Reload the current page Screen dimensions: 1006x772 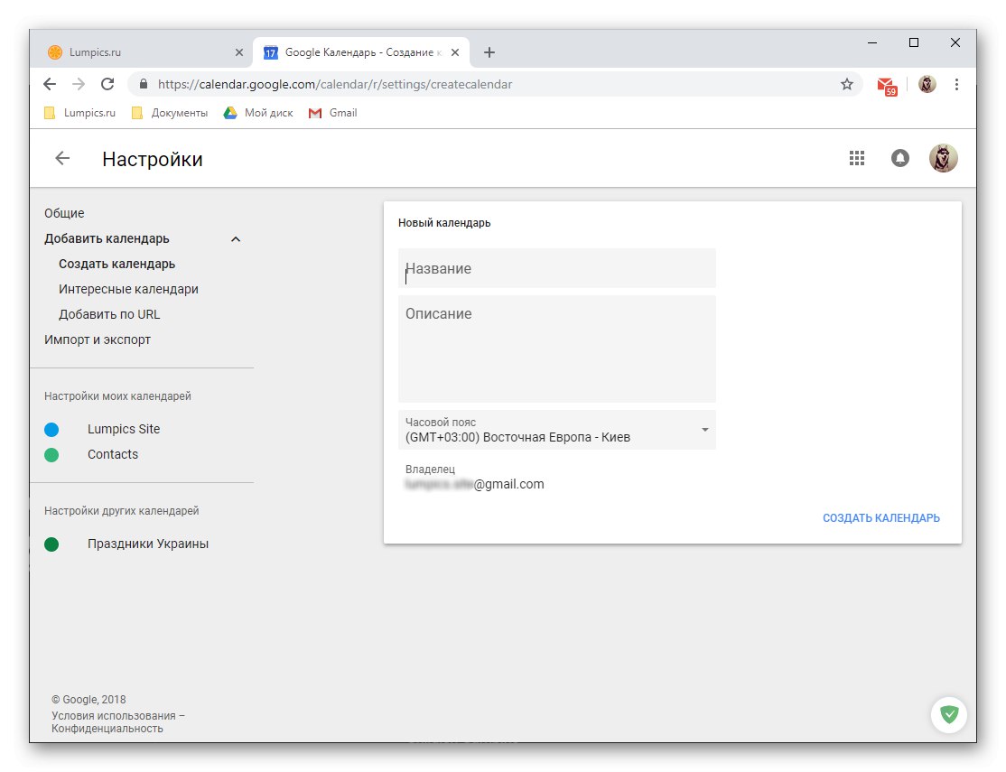[x=107, y=83]
